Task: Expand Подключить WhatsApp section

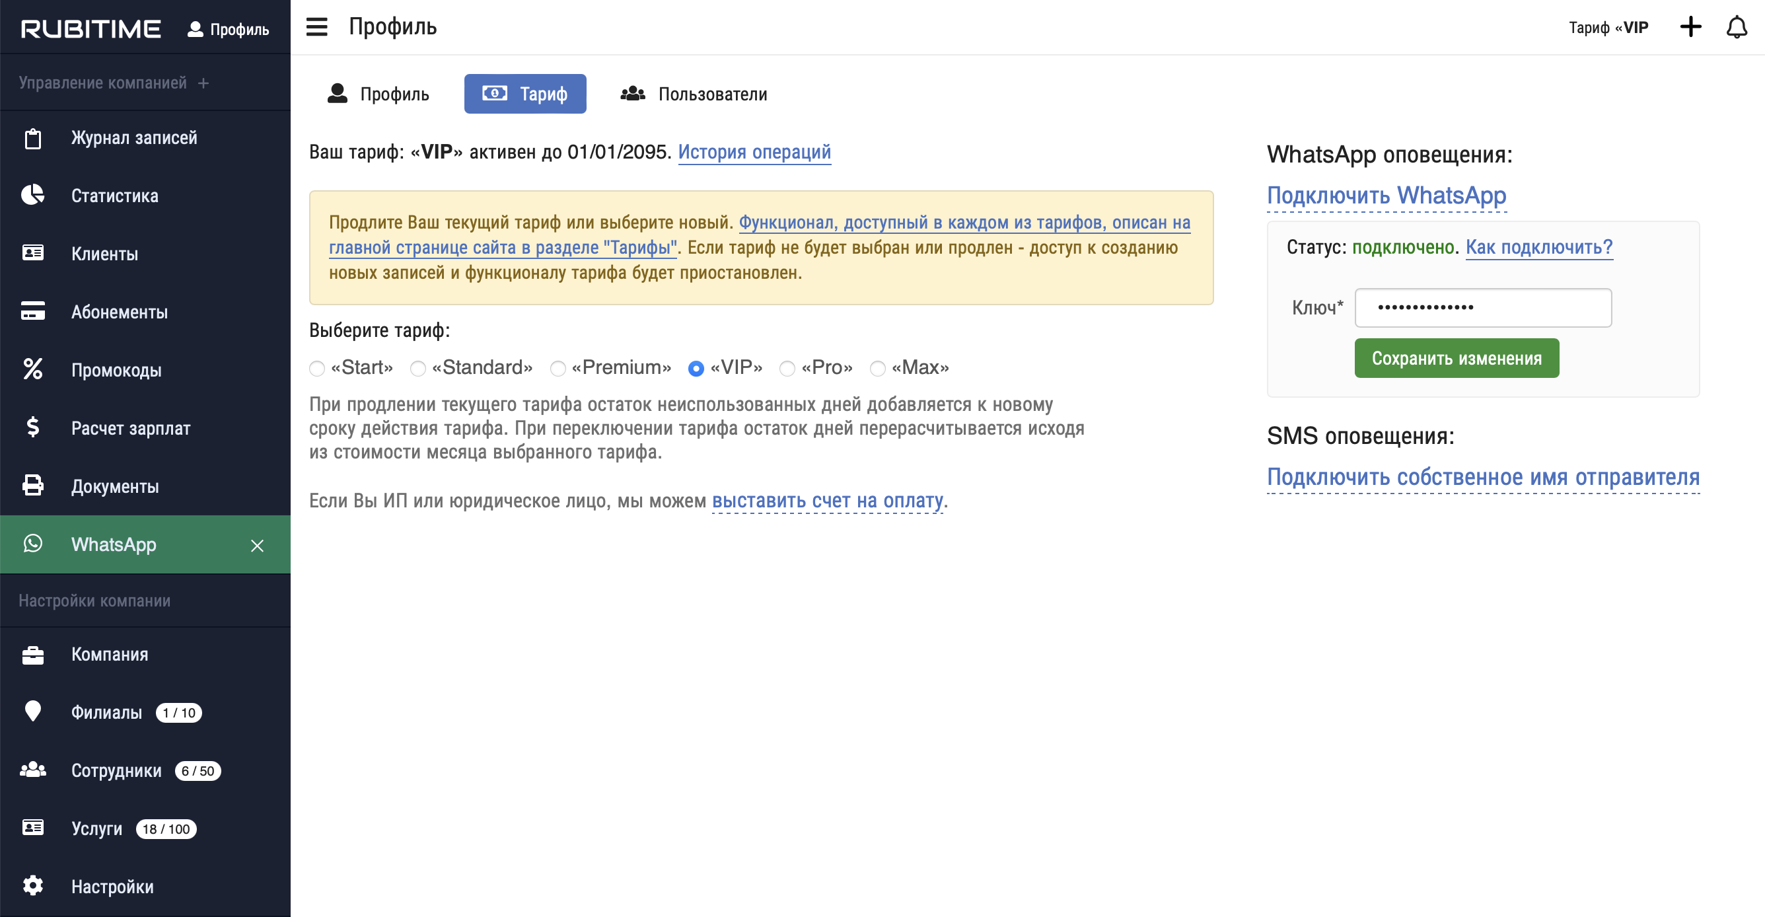Action: [1385, 196]
